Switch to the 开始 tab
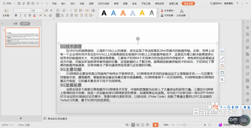 coord(54,4)
